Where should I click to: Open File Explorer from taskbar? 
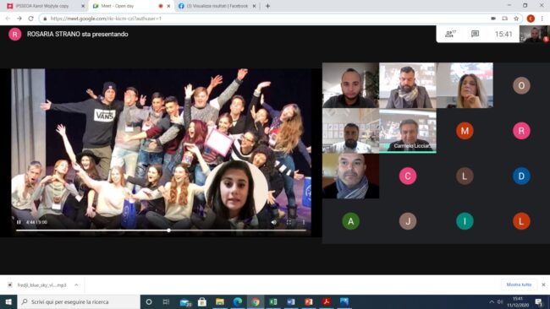220,301
